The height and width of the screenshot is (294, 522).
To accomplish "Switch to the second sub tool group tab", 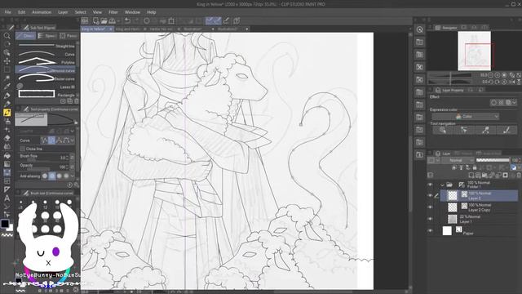I will [x=46, y=36].
